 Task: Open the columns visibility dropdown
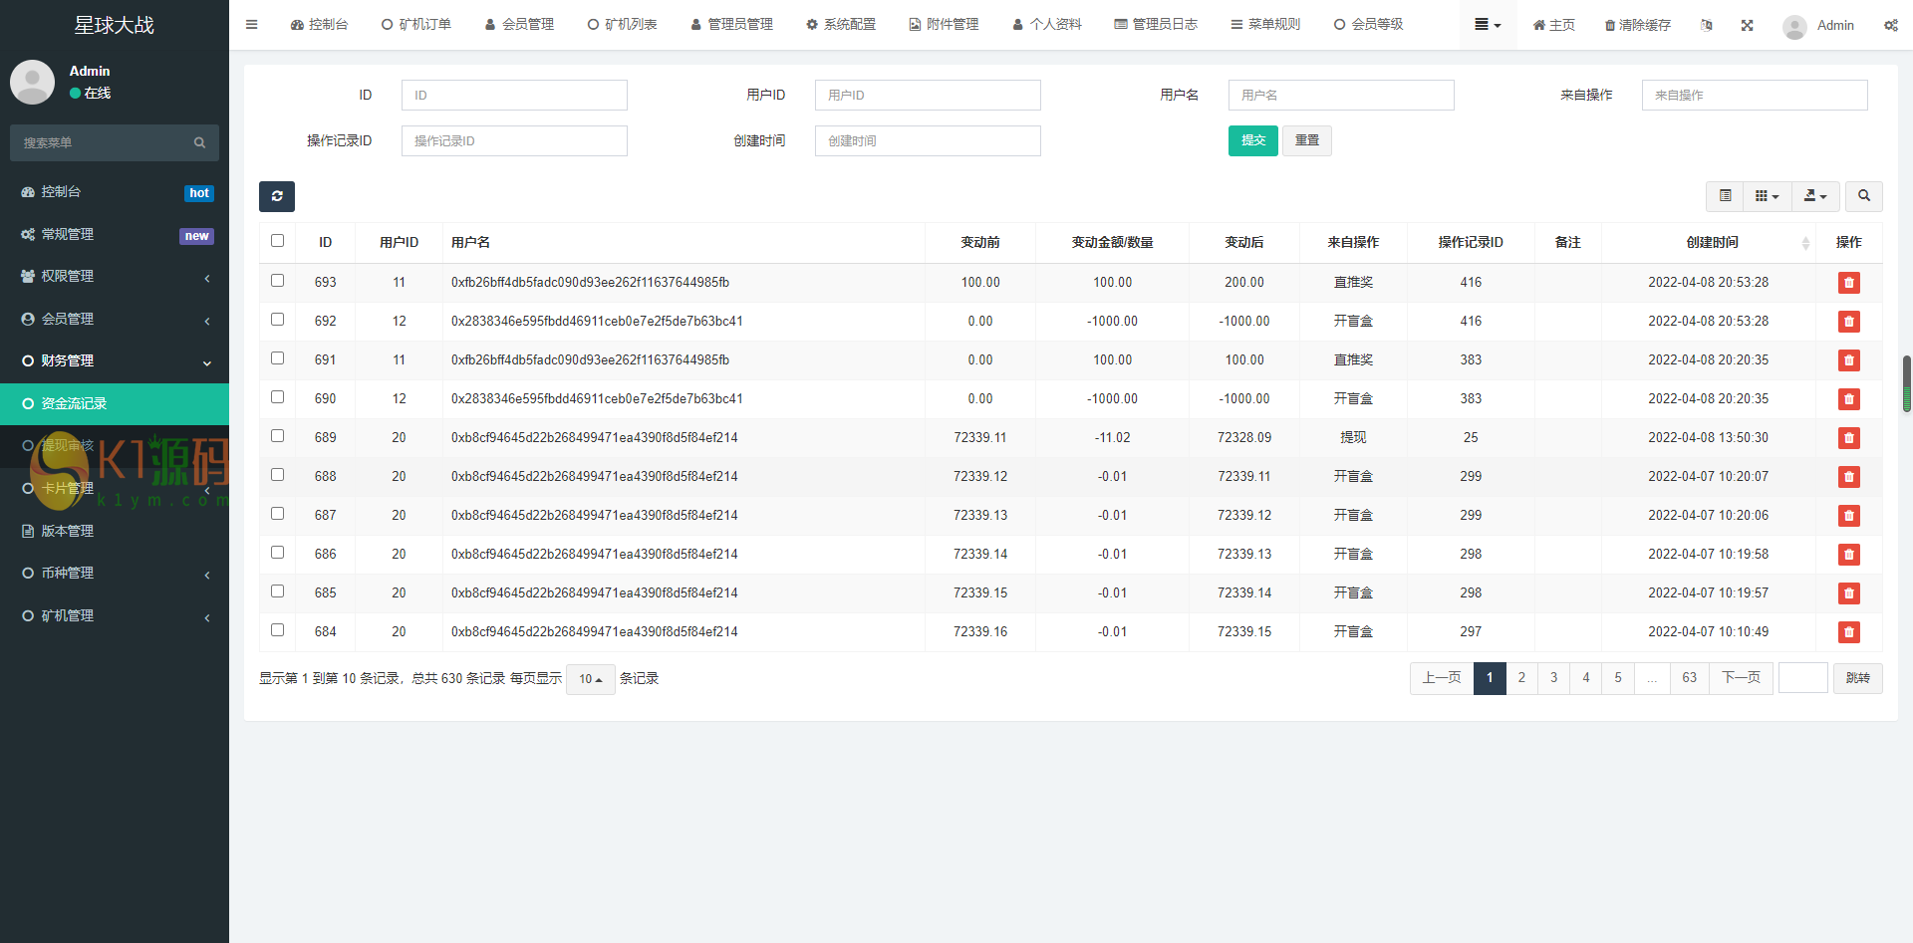[x=1767, y=196]
